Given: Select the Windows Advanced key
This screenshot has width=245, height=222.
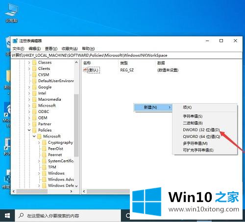Looking at the screenshot, I should coord(61,179).
